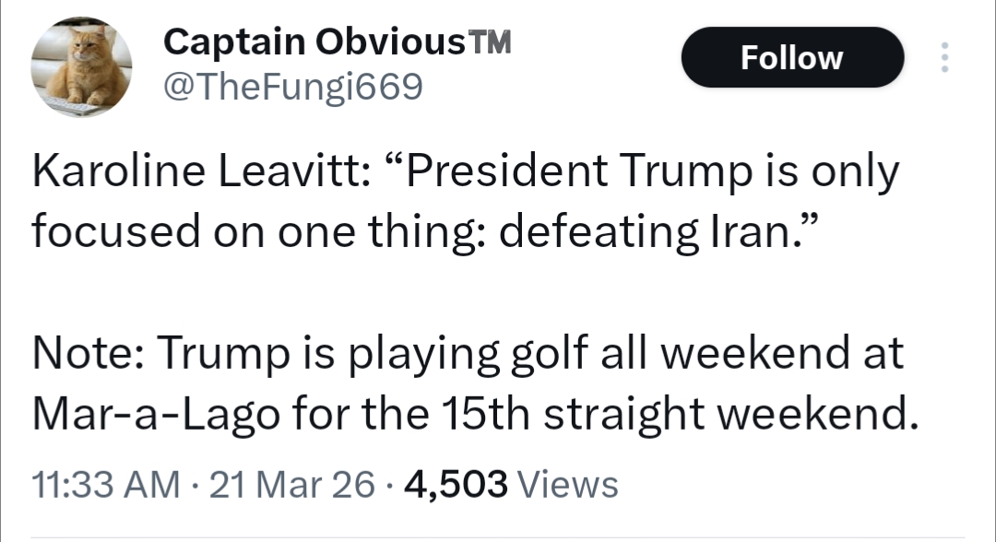Open the 4,503 view count number
996x542 pixels.
pyautogui.click(x=456, y=484)
